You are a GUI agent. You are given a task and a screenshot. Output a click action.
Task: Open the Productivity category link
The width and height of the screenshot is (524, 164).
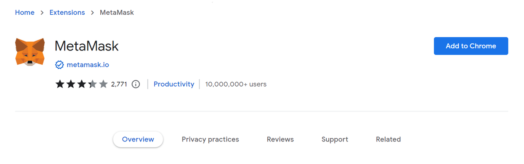coord(174,84)
